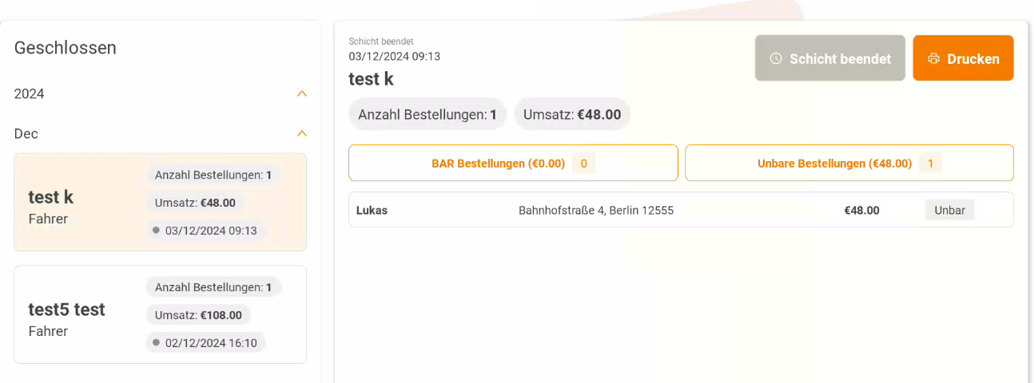Click the gray status dot beside 03/12/2024 09:13
1034x383 pixels.
coord(157,231)
